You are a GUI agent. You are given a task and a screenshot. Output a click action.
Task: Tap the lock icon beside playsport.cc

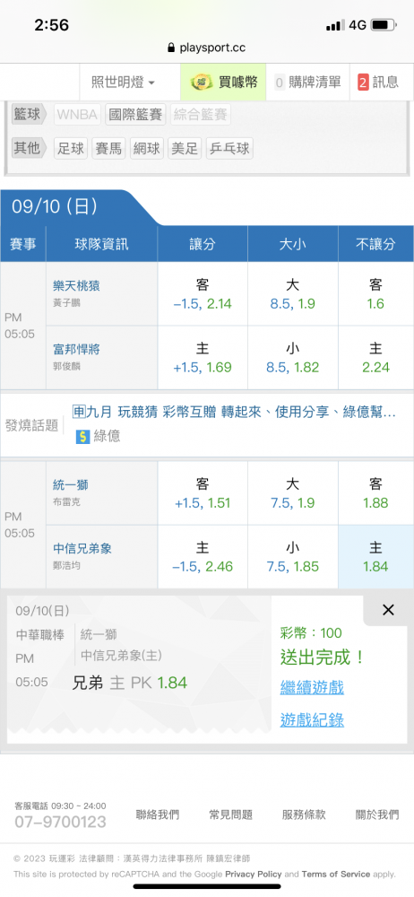click(x=171, y=48)
